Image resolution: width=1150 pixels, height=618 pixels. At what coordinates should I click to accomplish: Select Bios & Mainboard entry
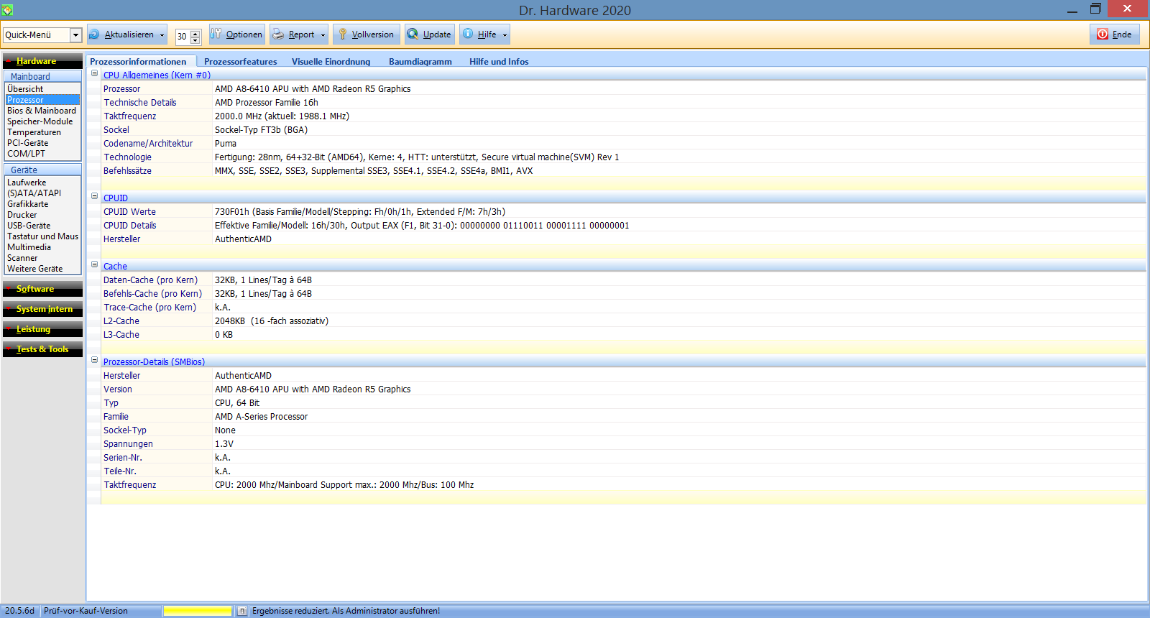coord(43,111)
